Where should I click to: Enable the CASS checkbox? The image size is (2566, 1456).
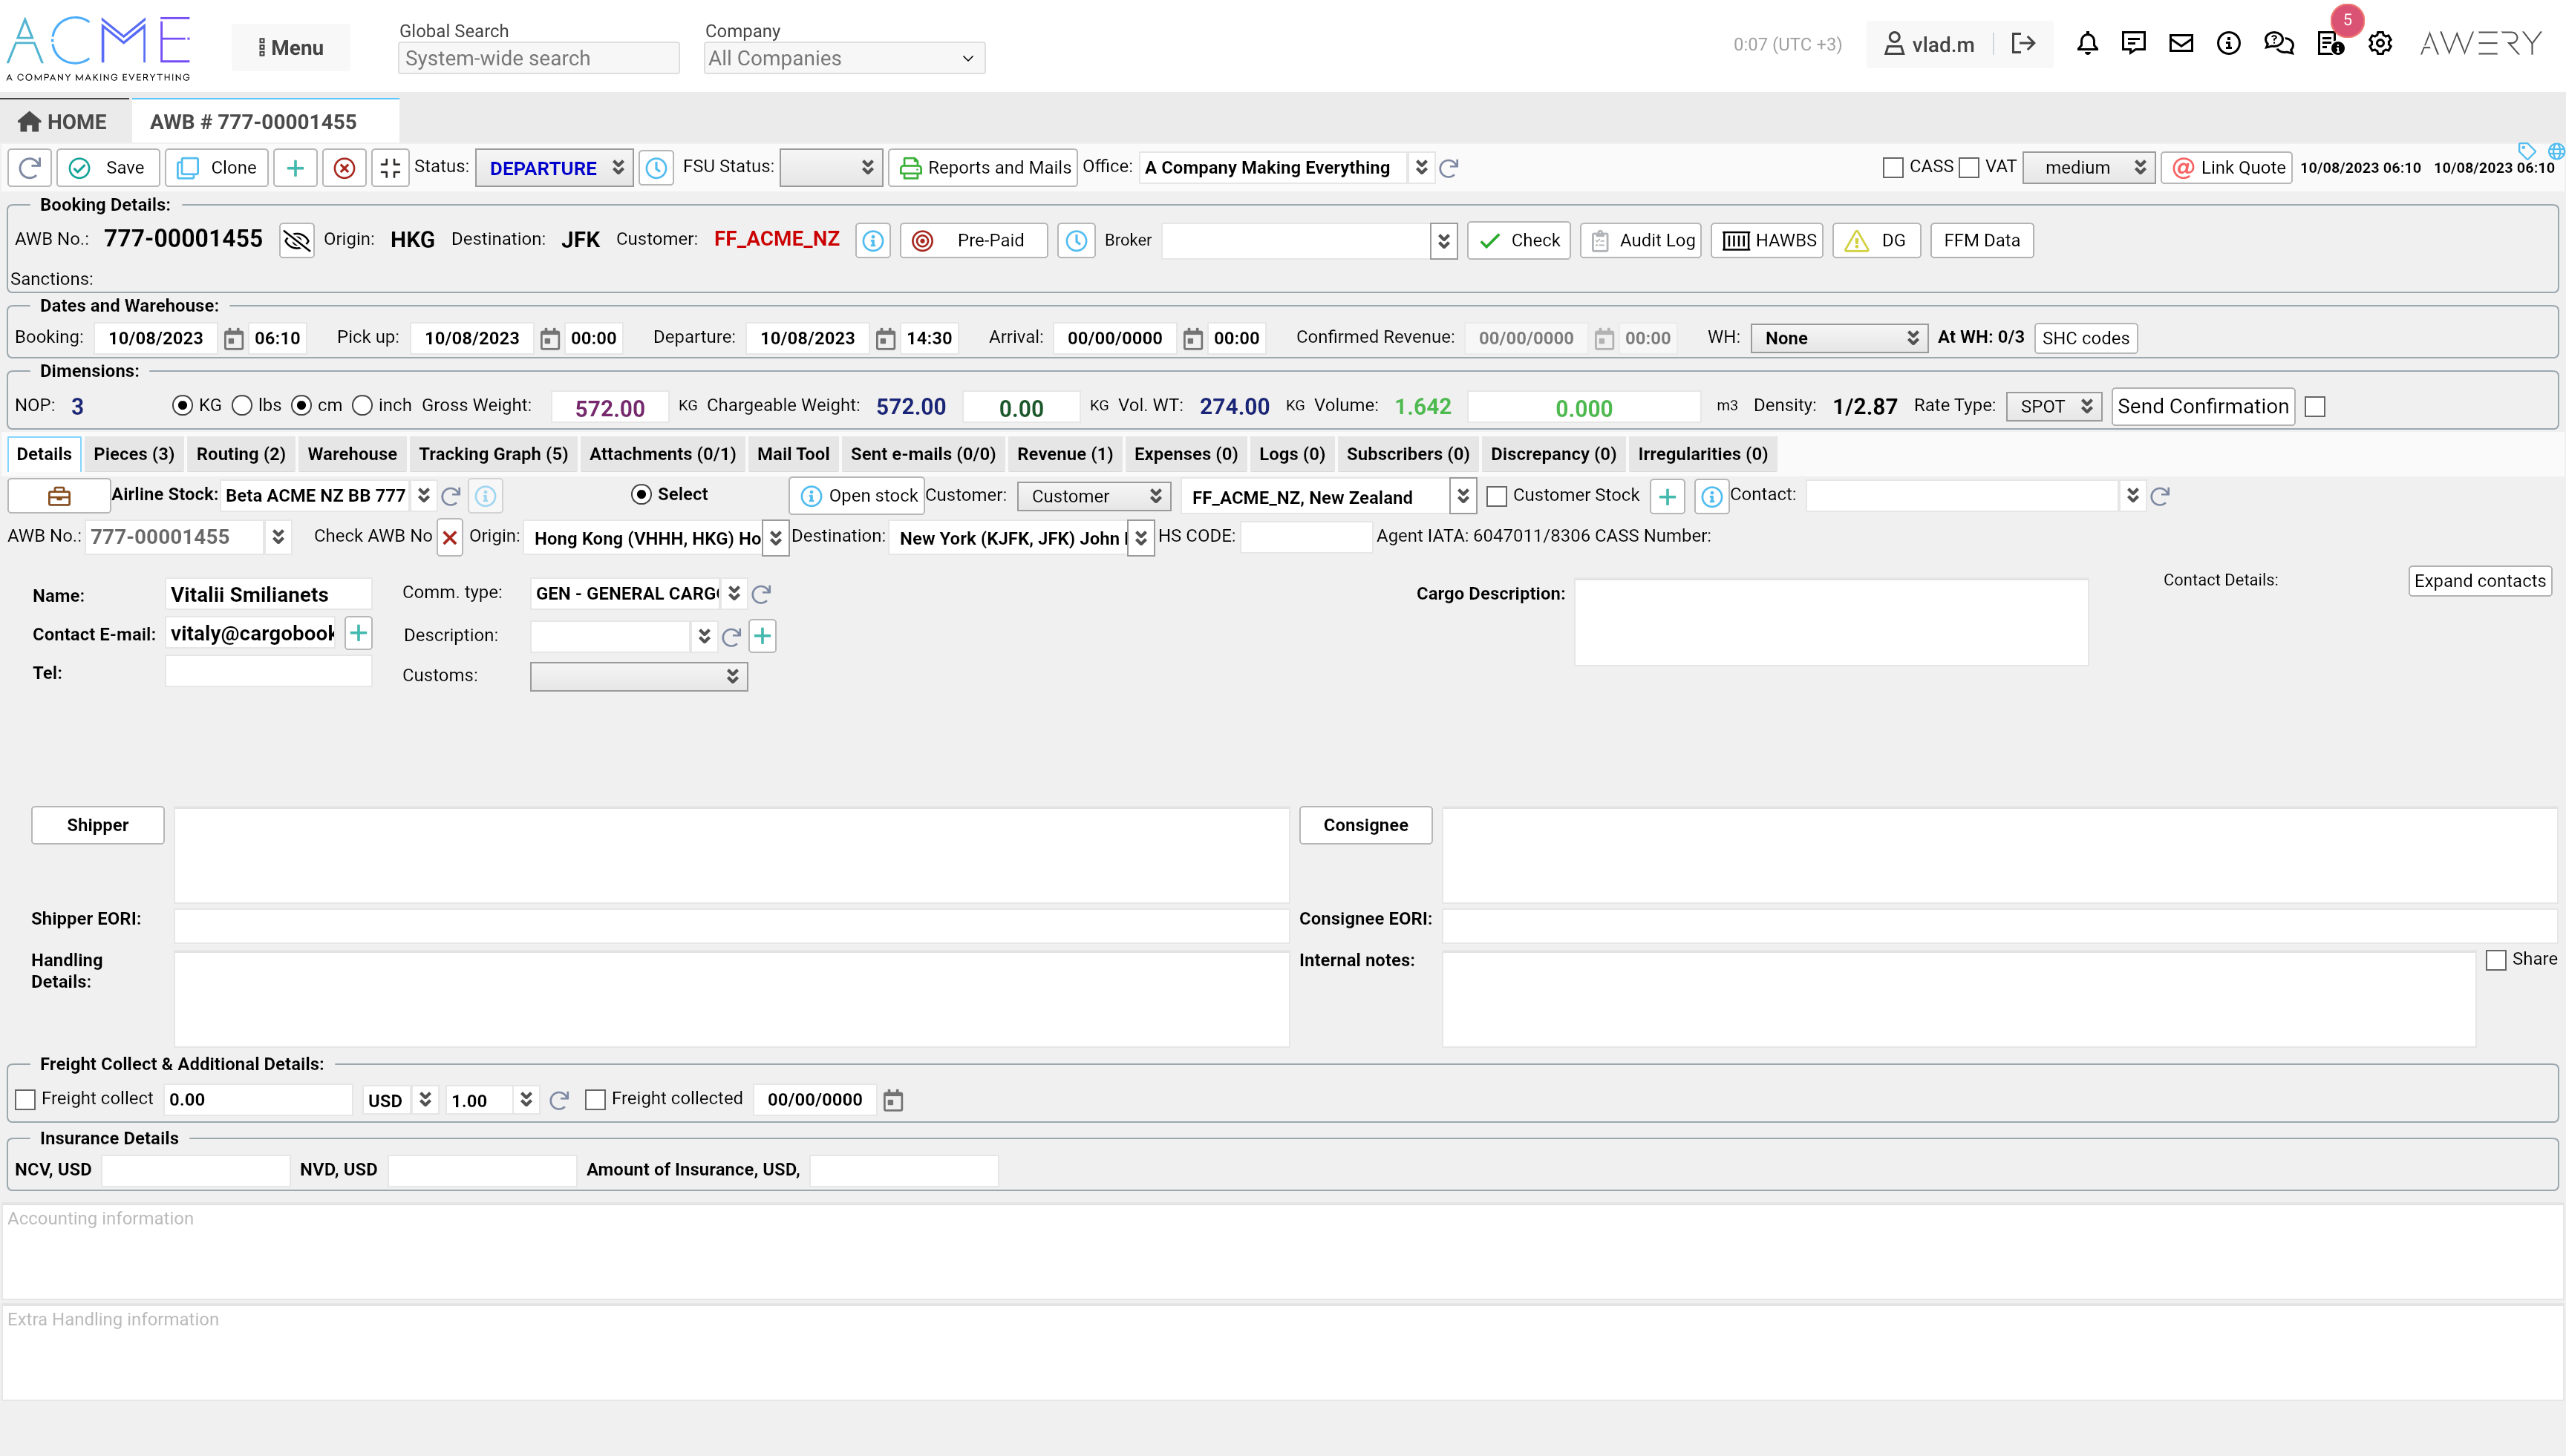(x=1892, y=167)
